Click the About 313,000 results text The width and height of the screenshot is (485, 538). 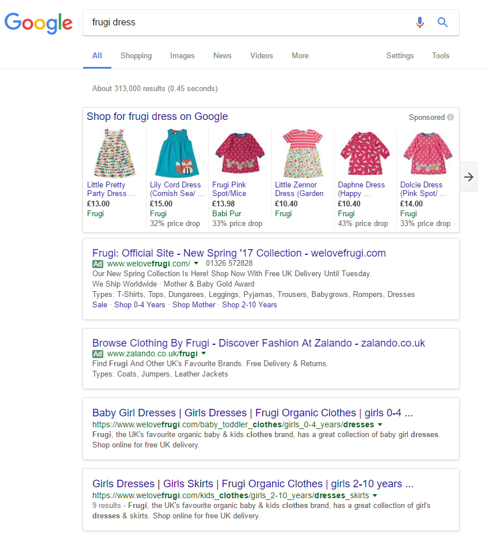155,89
